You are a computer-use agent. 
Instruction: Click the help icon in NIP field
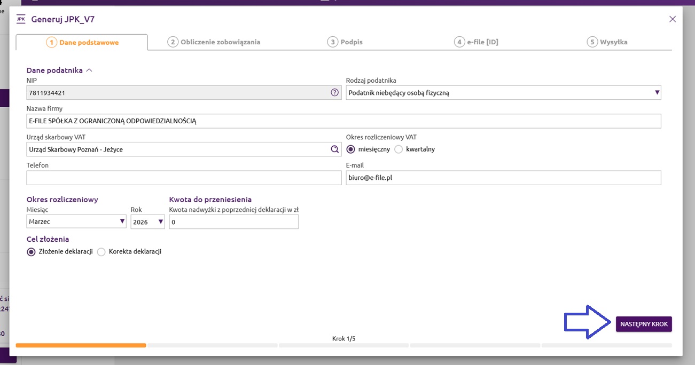point(334,92)
